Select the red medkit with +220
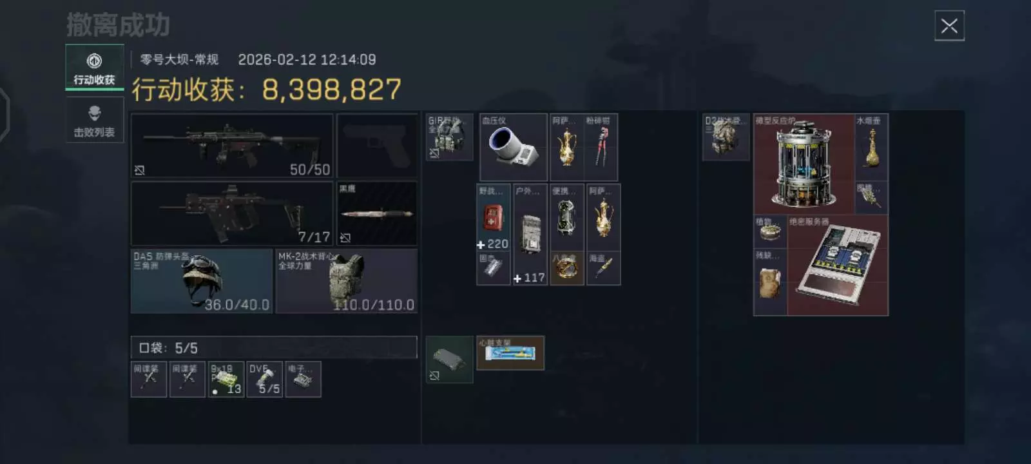The image size is (1031, 464). (x=493, y=217)
